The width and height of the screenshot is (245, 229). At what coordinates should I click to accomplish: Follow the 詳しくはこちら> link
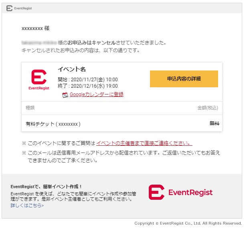coord(27,205)
